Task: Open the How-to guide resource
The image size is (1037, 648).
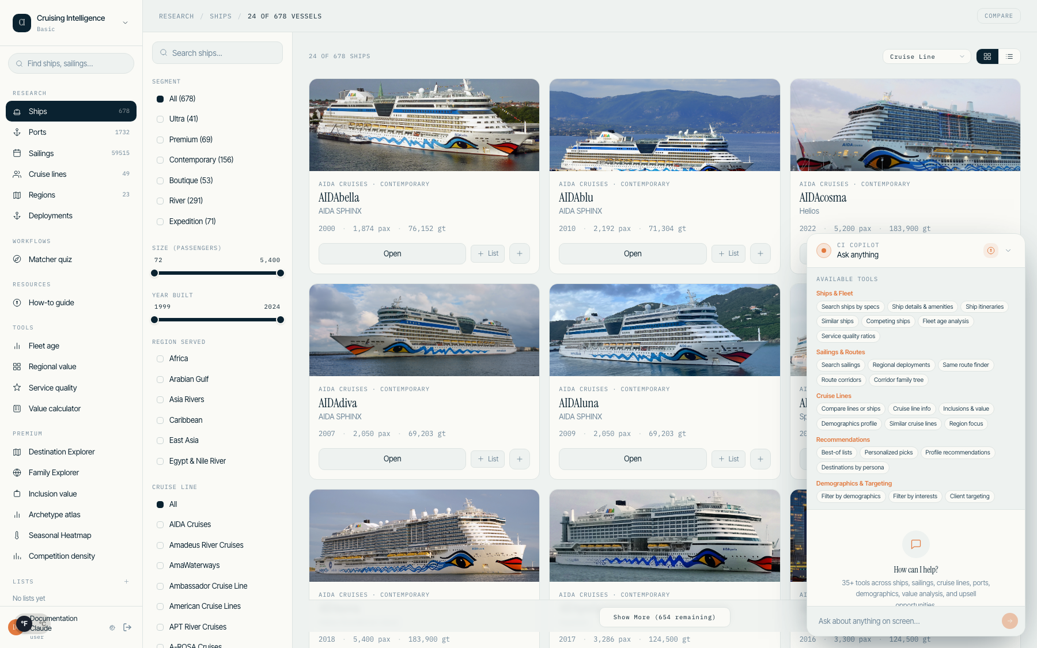Action: point(71,303)
